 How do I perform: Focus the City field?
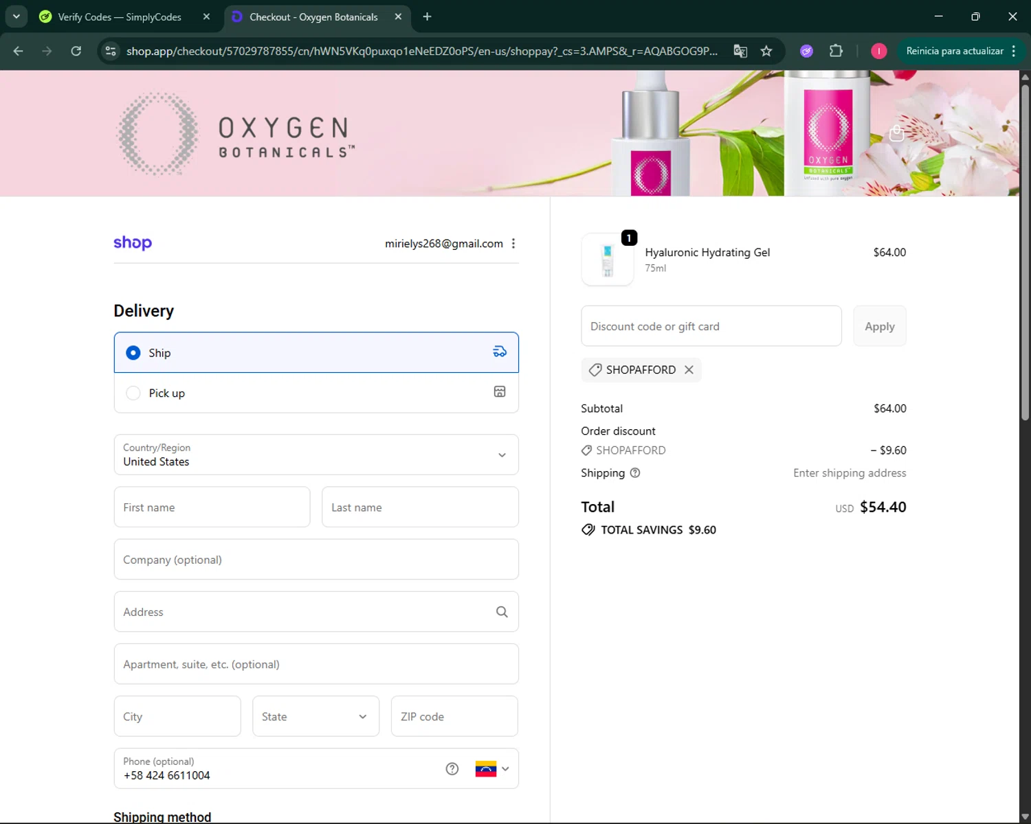[x=177, y=716]
